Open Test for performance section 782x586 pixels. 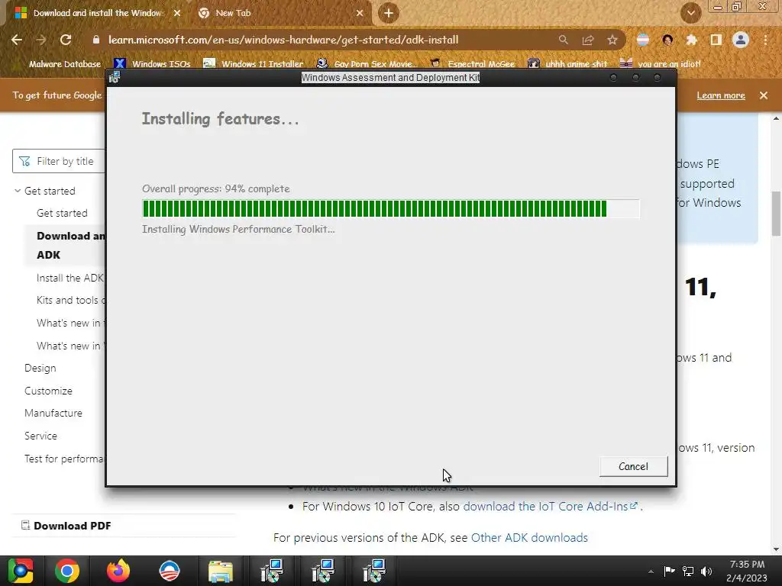pyautogui.click(x=64, y=459)
